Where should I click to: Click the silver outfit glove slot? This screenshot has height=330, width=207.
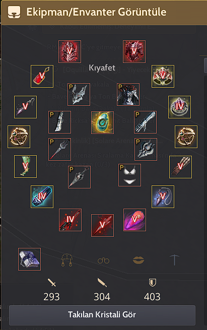coord(146,122)
